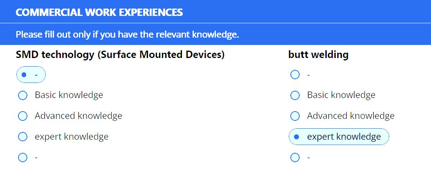The height and width of the screenshot is (183, 431).
Task: Click the 'expert knowledge' text label under SMD technology
Action: click(x=72, y=136)
